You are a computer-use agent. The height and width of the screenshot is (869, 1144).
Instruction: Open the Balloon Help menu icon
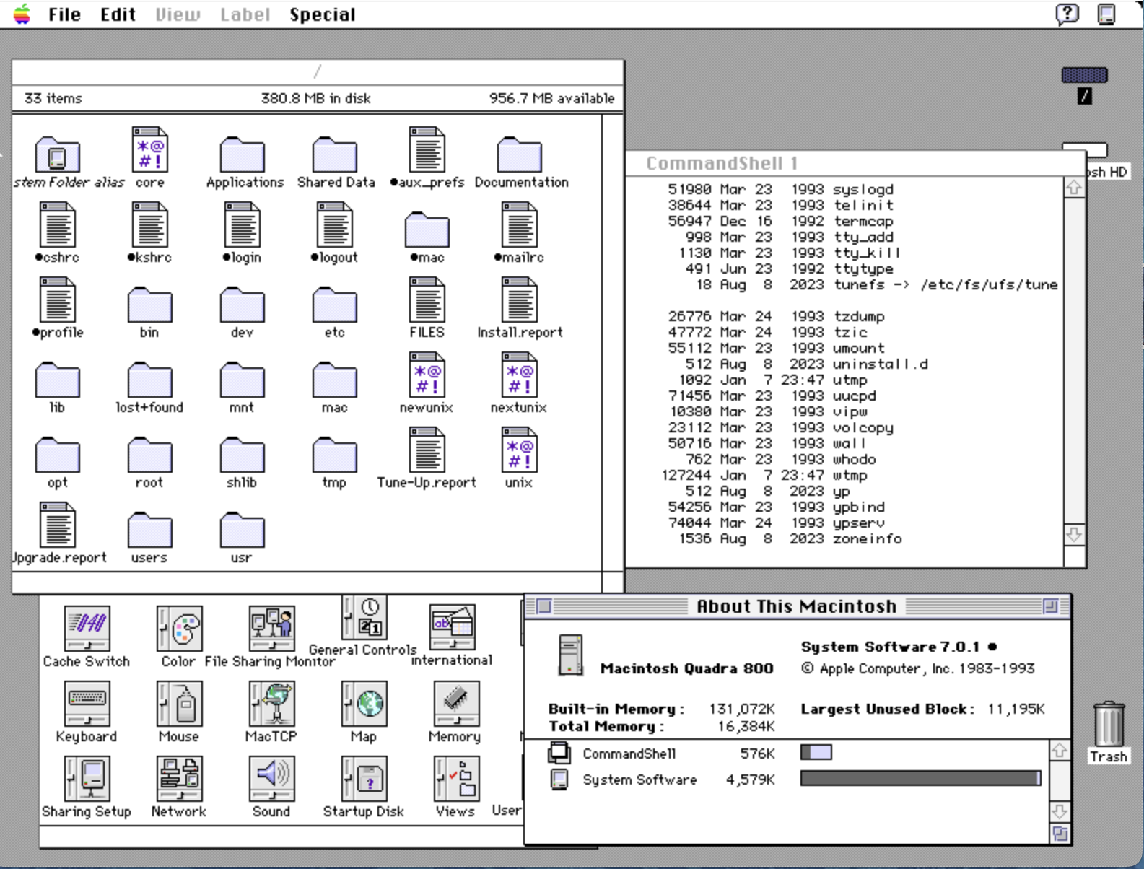click(1067, 14)
